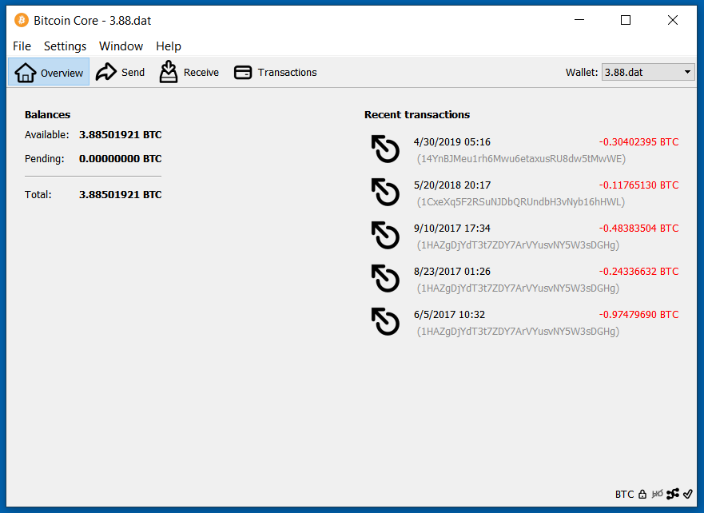The width and height of the screenshot is (704, 513).
Task: Click the Transactions card icon
Action: click(x=243, y=73)
